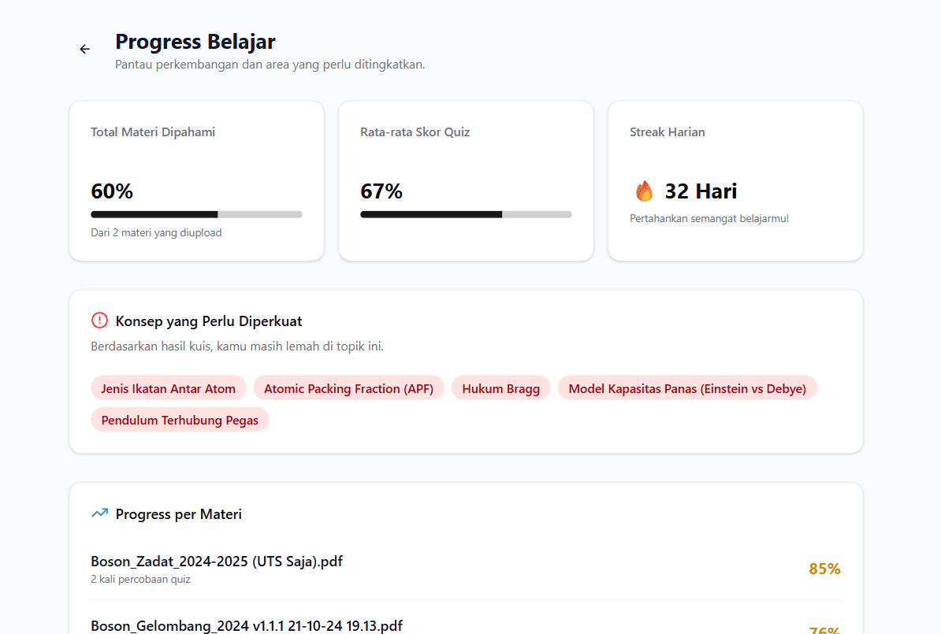Click the 76% score at the bottom
This screenshot has width=941, height=634.
(824, 631)
